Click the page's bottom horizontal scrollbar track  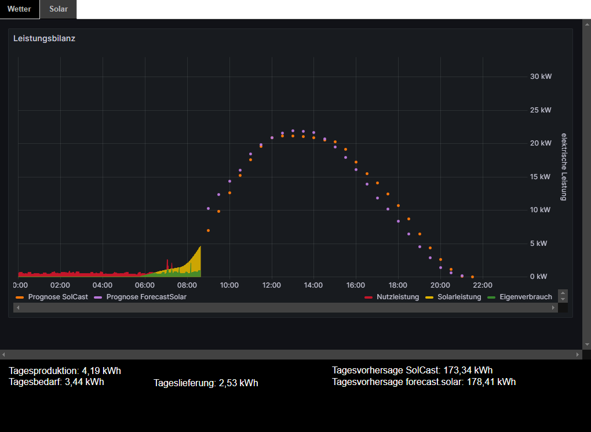(291, 355)
